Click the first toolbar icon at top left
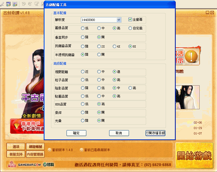217x172 pixels. (2, 4)
